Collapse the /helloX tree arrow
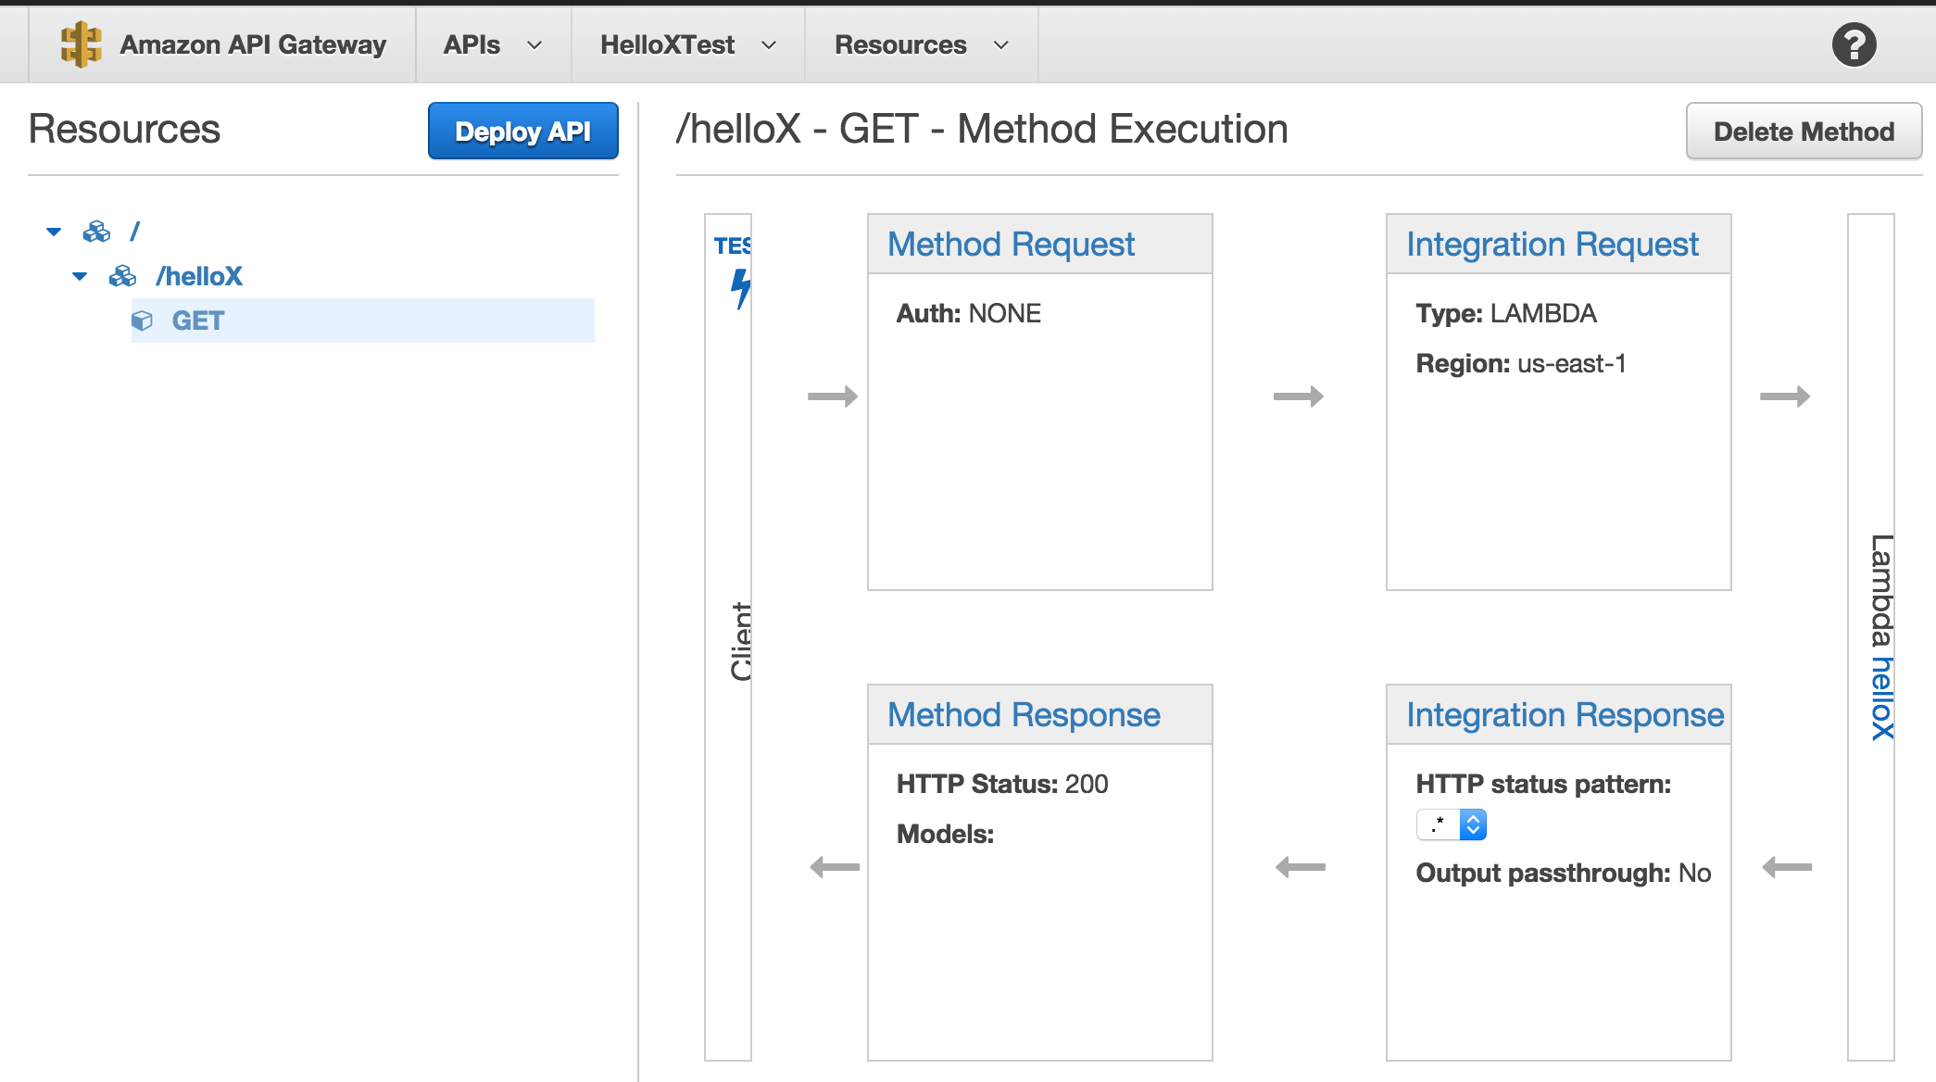 click(80, 276)
